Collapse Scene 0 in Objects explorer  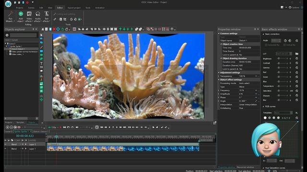(x=5, y=43)
